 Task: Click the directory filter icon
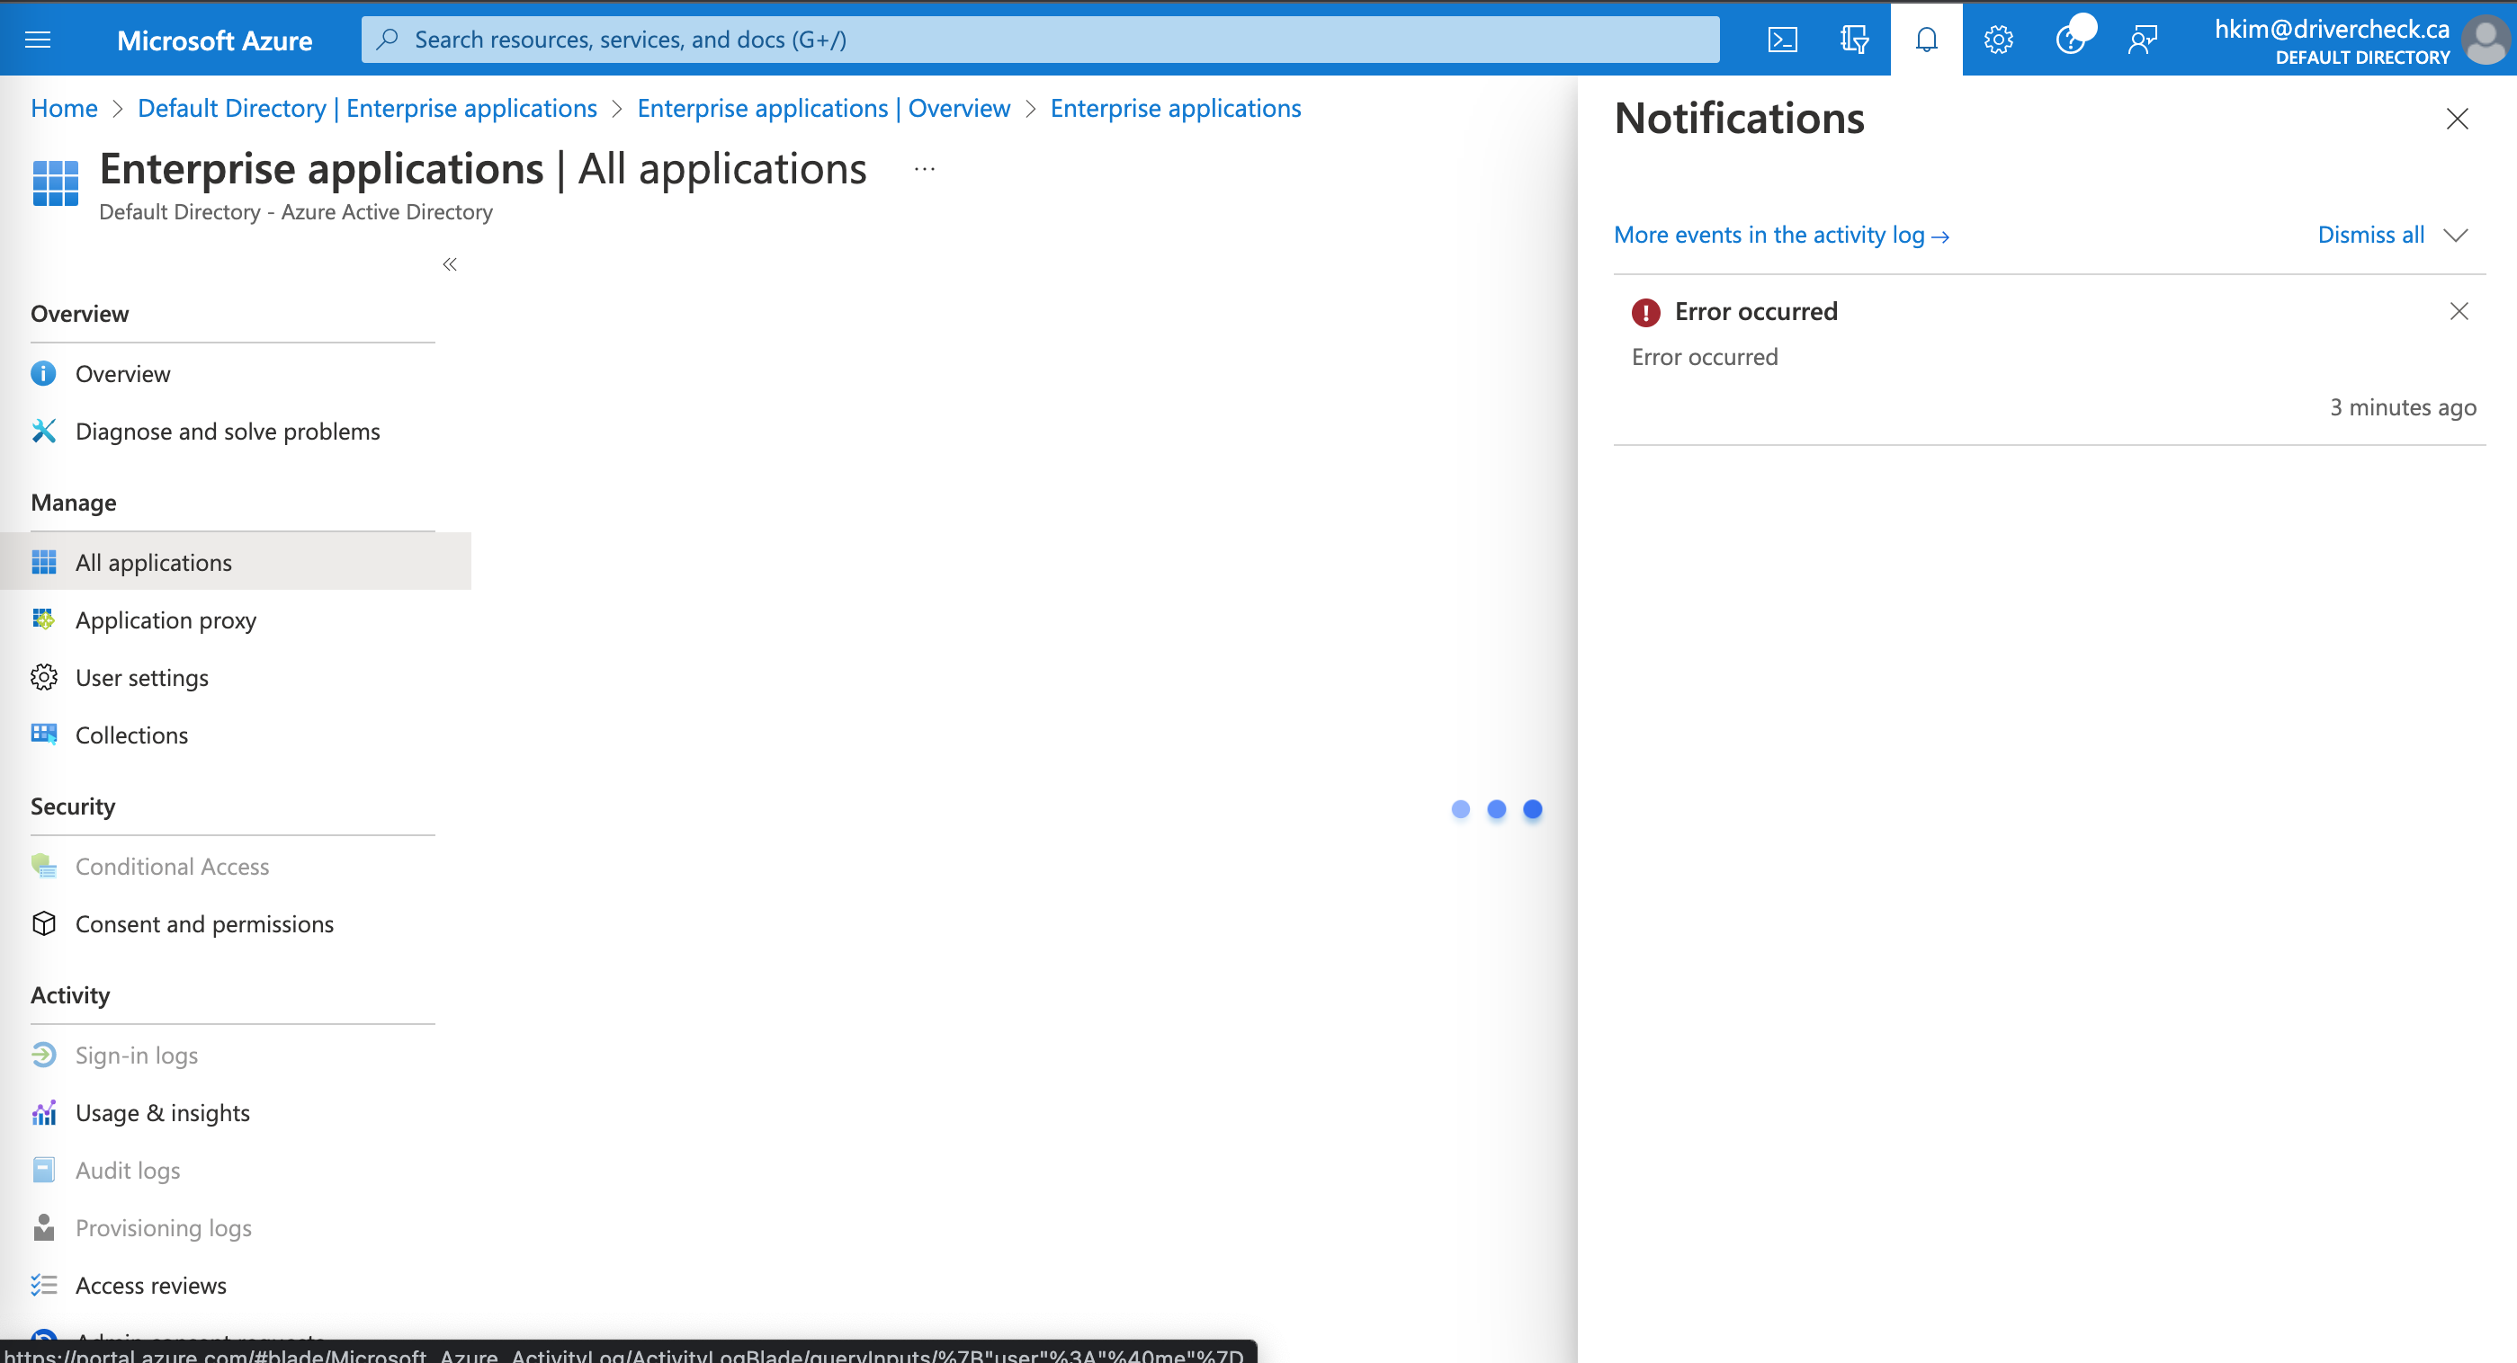pyautogui.click(x=1853, y=39)
